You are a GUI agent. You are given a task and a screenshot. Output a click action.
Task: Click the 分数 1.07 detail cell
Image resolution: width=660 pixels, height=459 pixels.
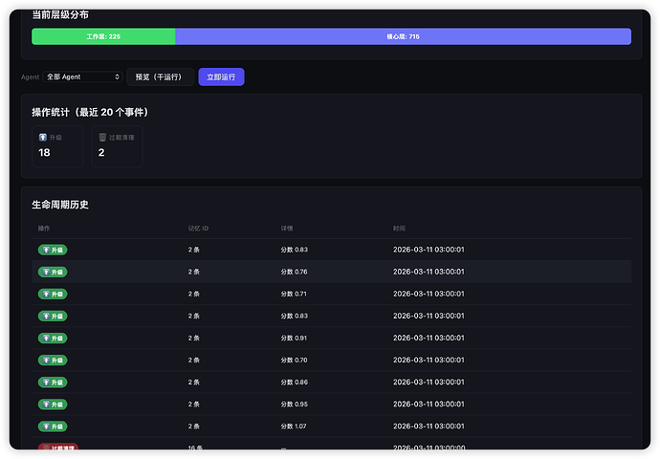pyautogui.click(x=294, y=426)
